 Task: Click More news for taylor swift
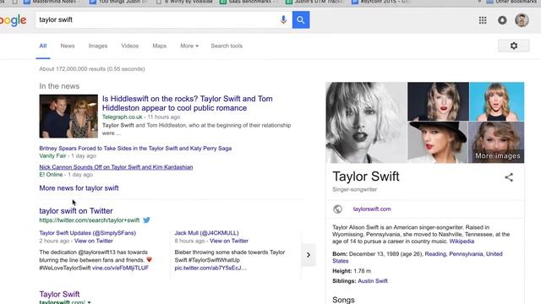(79, 188)
